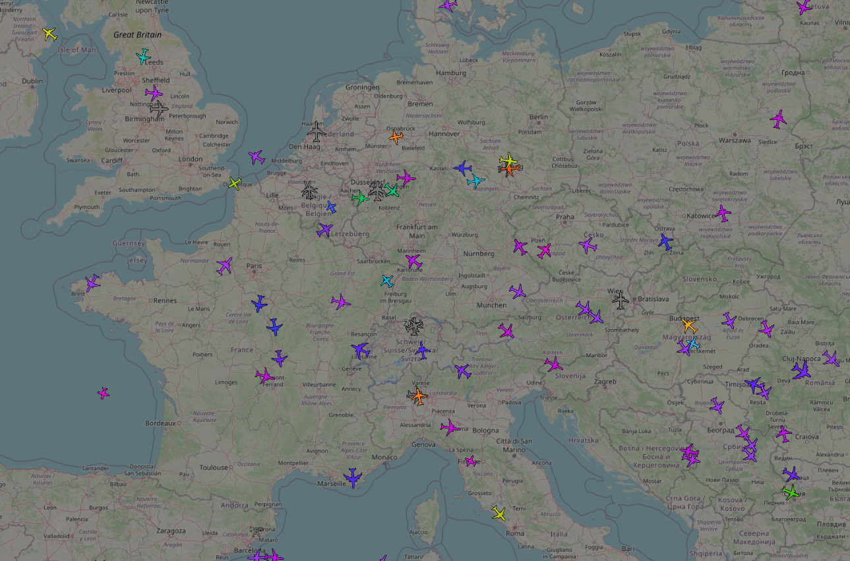Viewport: 850px width, 561px height.
Task: Select the cyan plane over Thüringen
Action: [x=476, y=179]
